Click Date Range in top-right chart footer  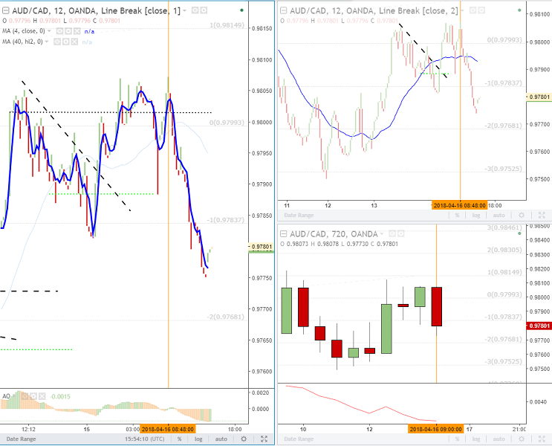(x=299, y=216)
